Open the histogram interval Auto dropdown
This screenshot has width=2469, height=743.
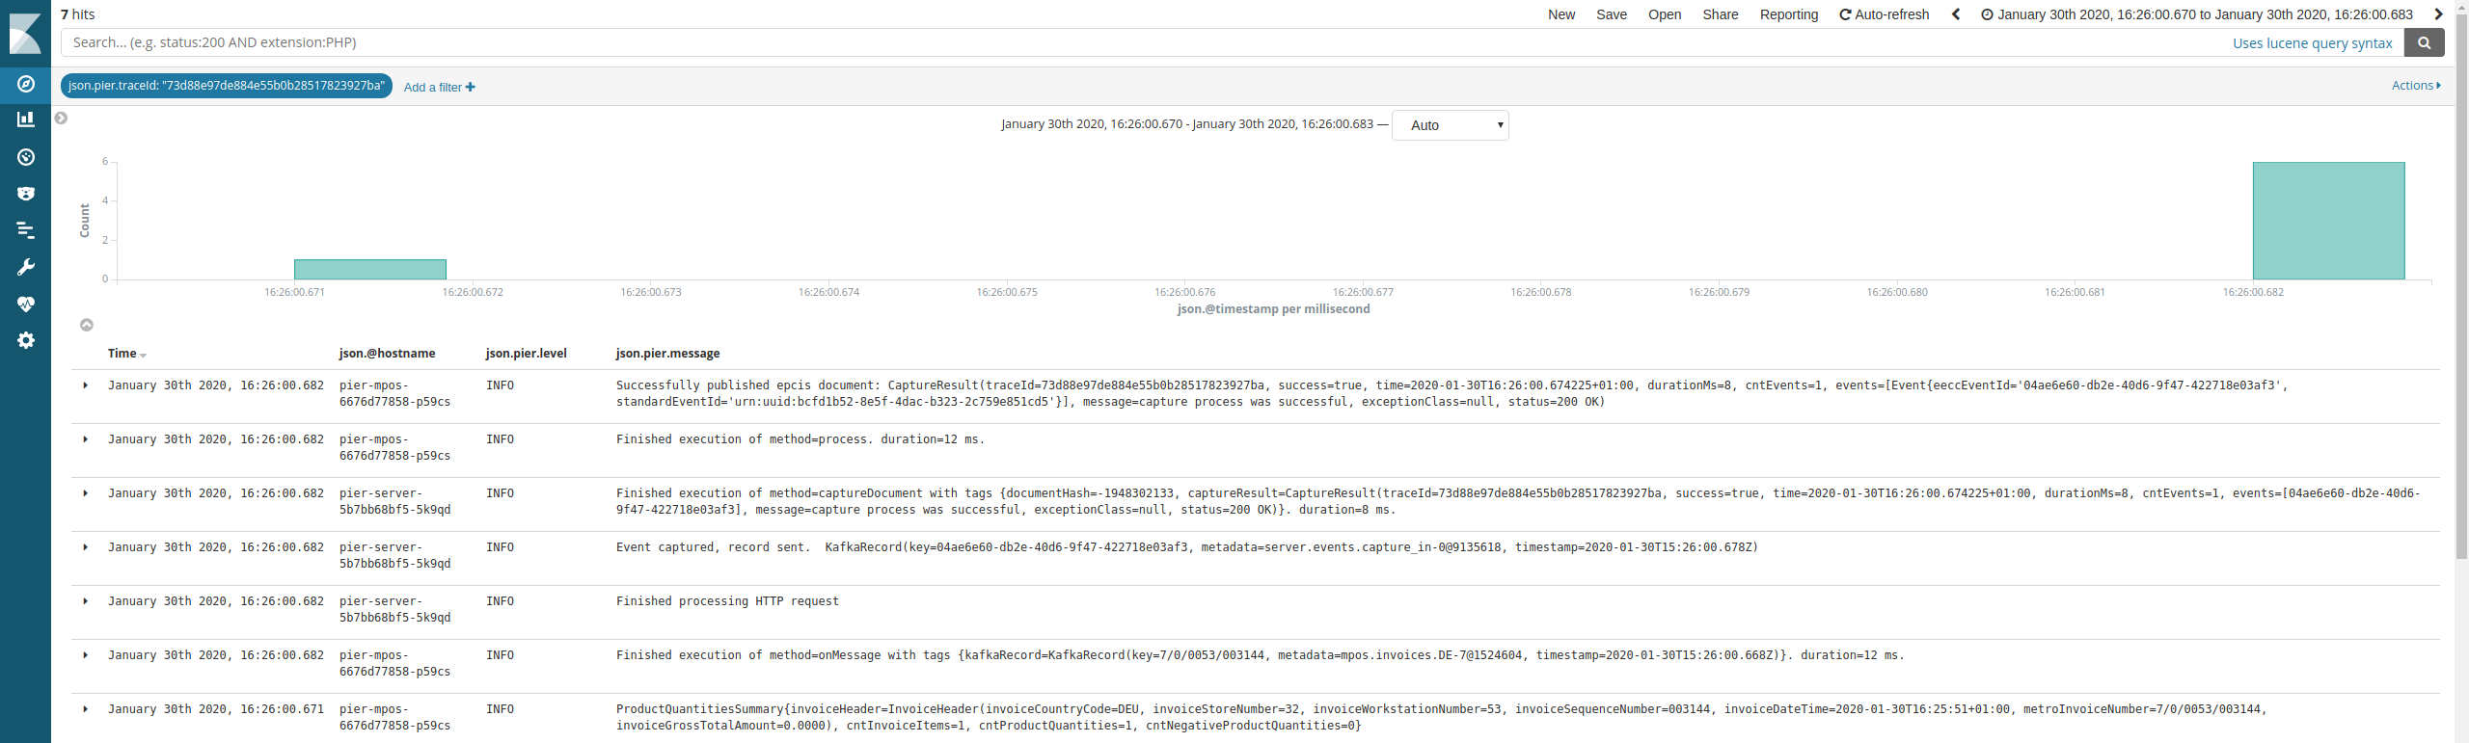[x=1450, y=125]
